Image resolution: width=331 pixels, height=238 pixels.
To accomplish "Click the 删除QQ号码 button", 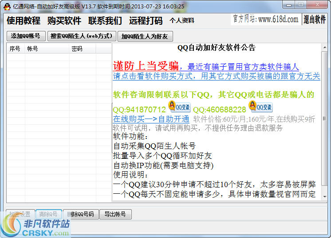I will click(81, 214).
